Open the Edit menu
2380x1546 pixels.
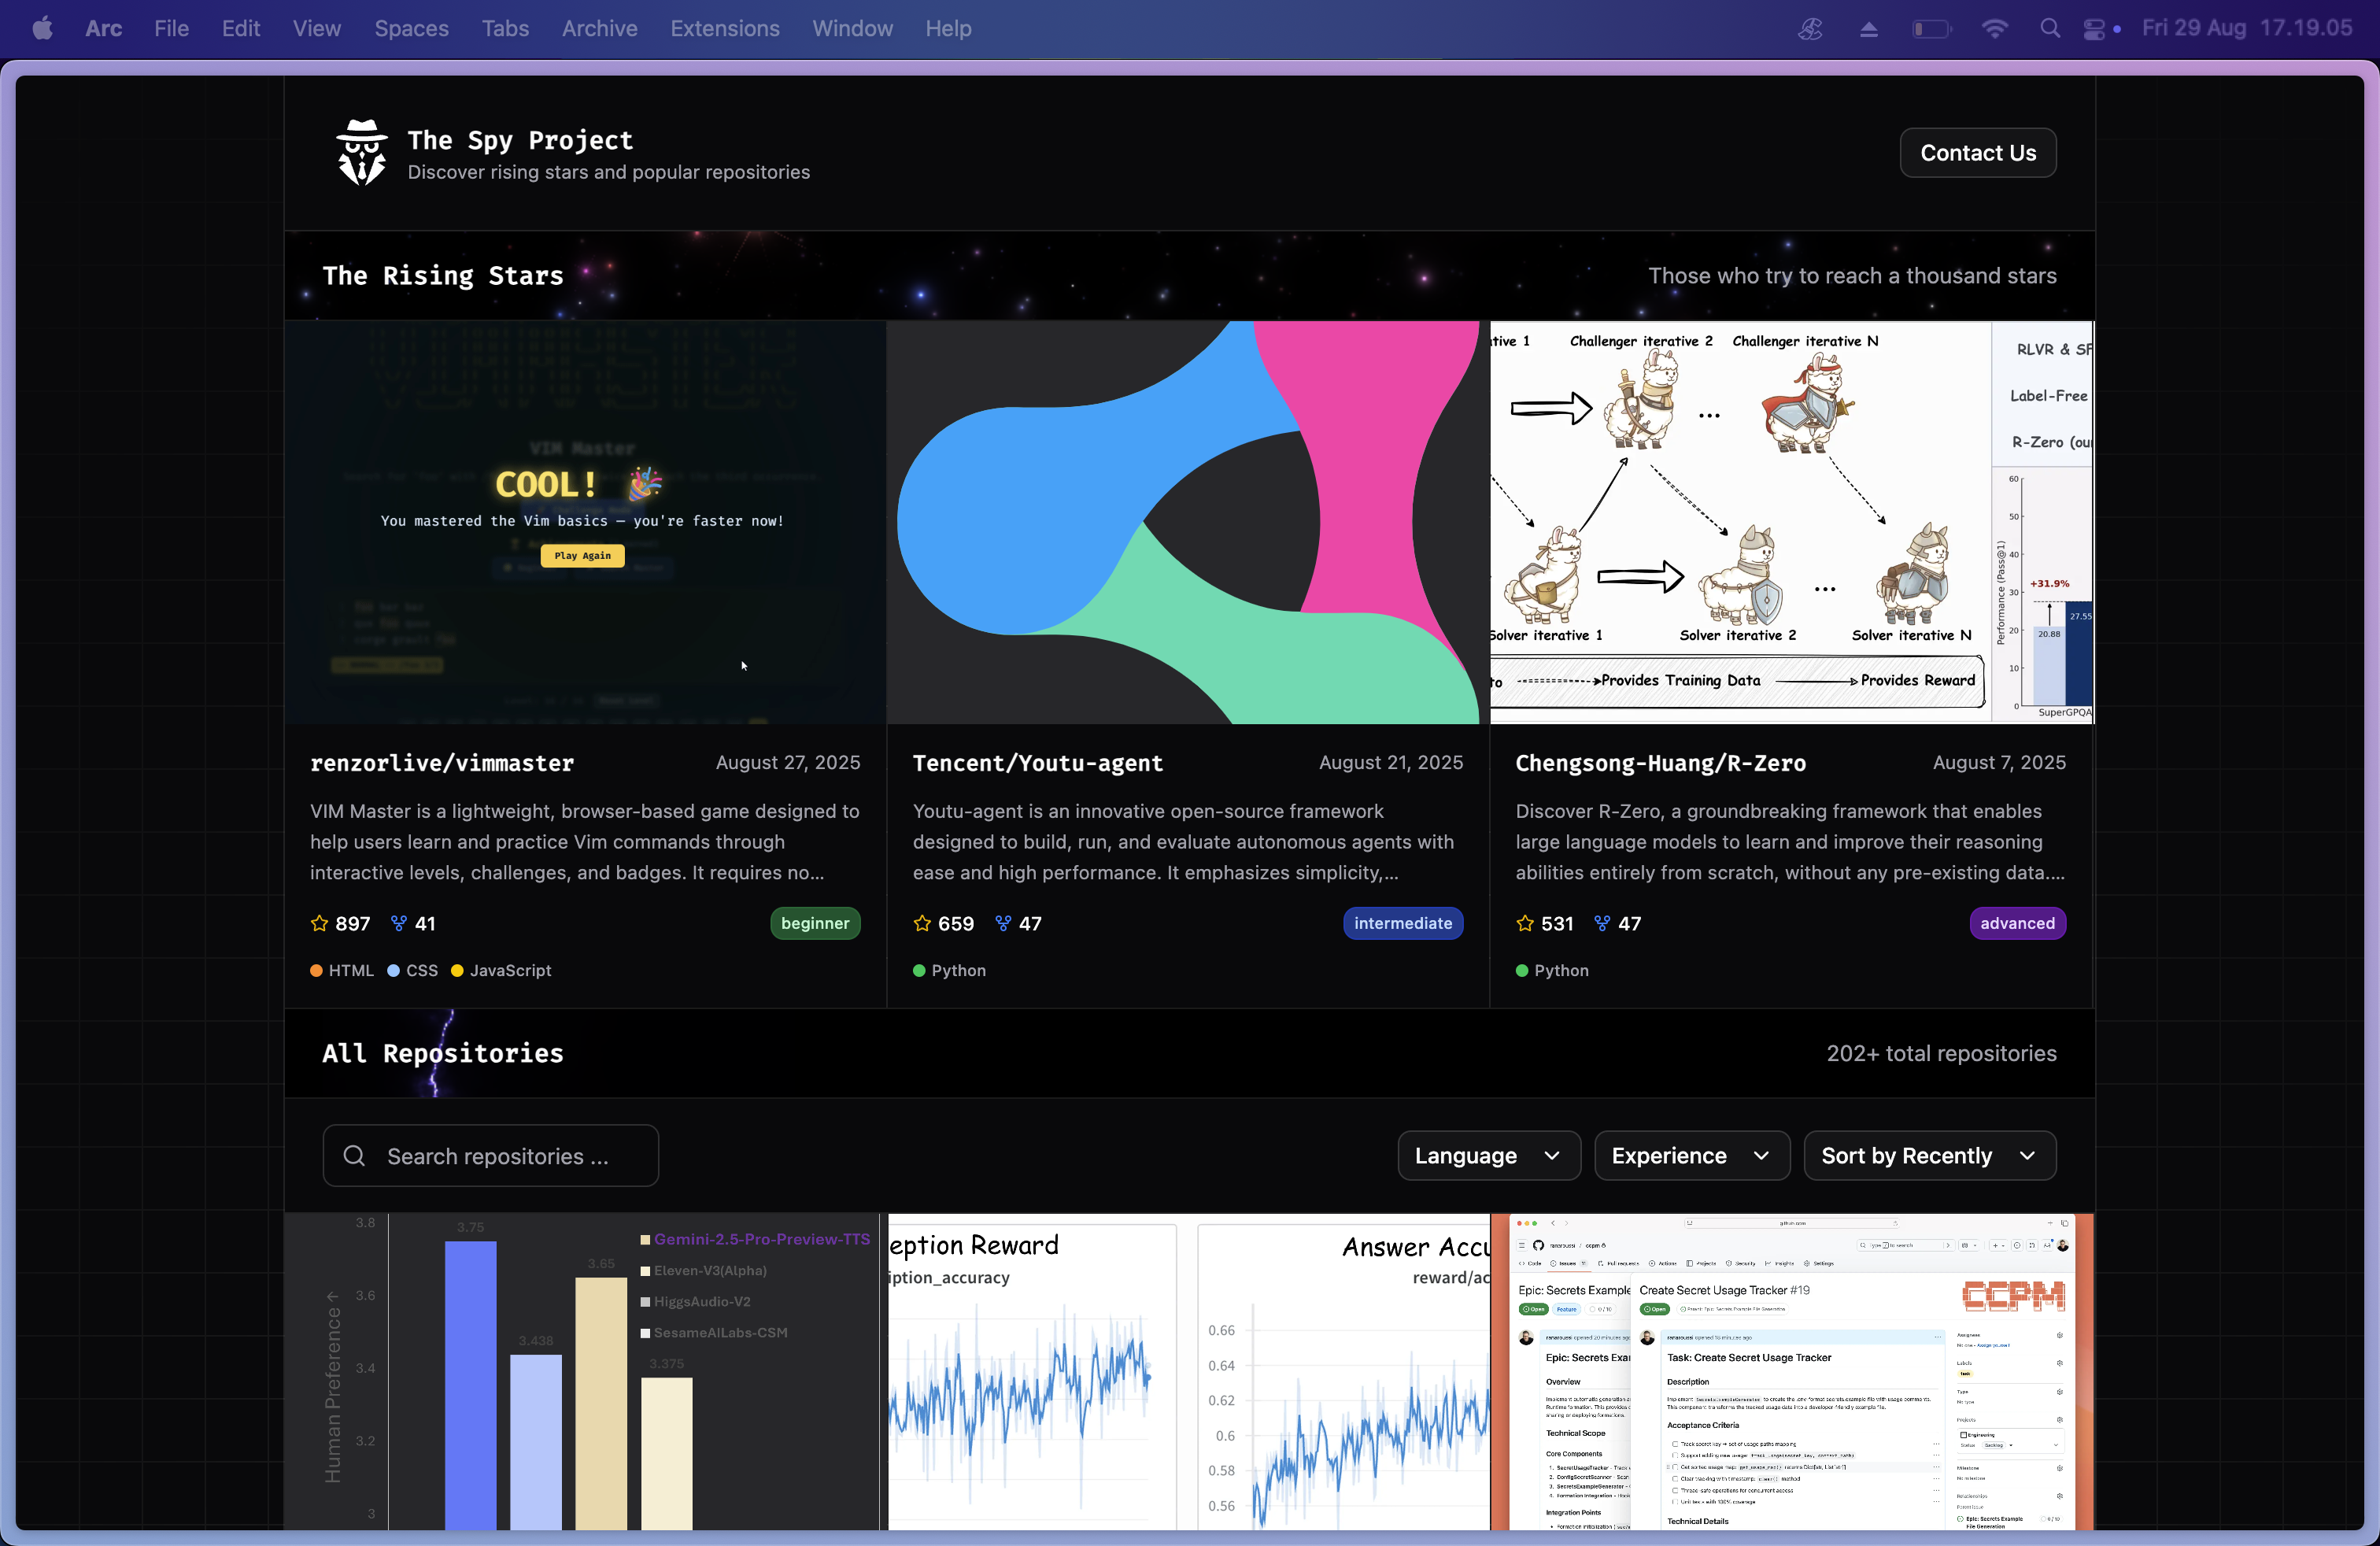(241, 28)
